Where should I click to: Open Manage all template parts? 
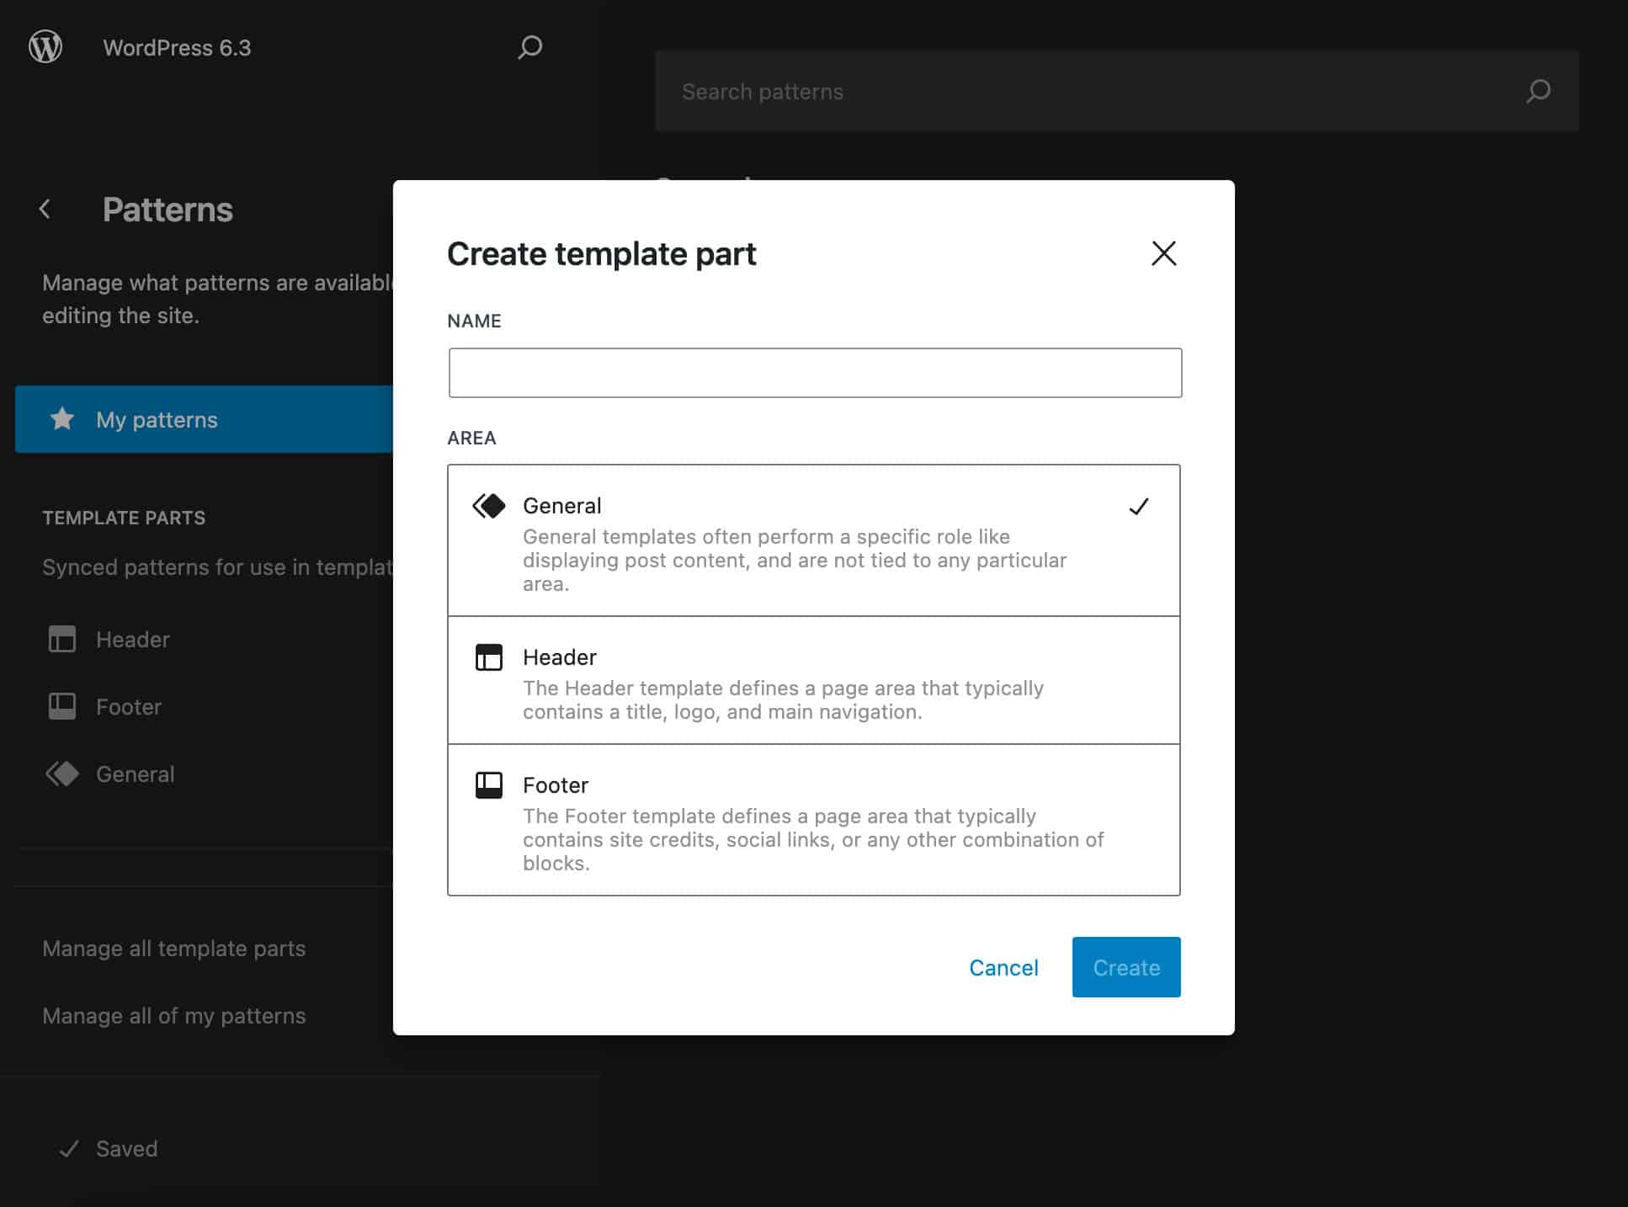173,948
